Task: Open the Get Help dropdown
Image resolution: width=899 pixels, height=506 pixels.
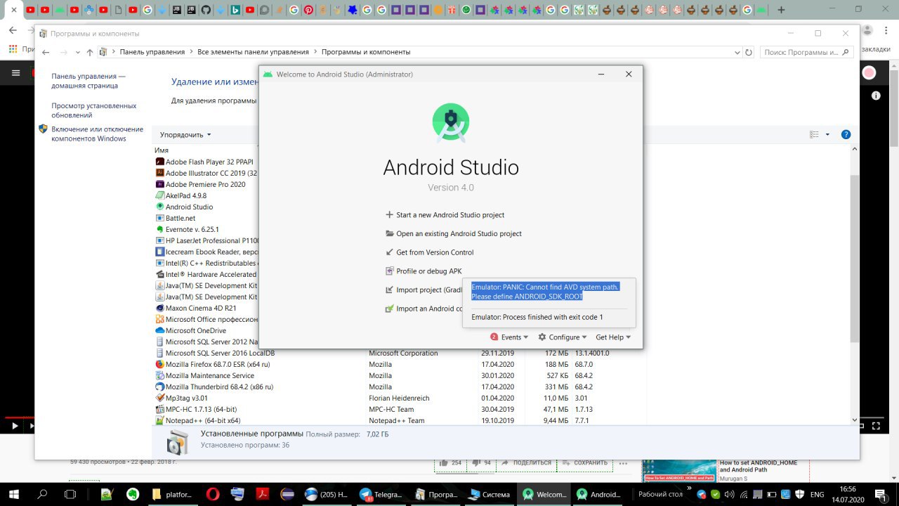Action: pyautogui.click(x=613, y=337)
